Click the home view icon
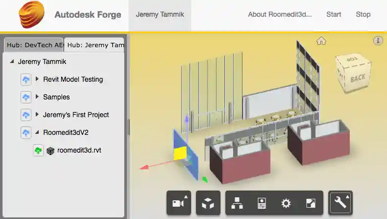 pos(321,41)
